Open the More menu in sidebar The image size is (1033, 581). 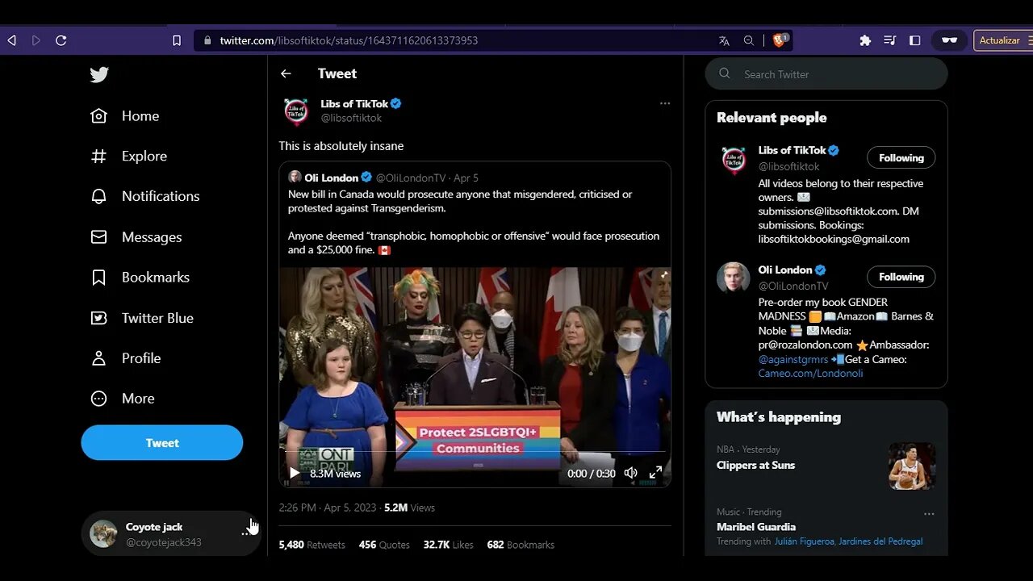tap(123, 399)
